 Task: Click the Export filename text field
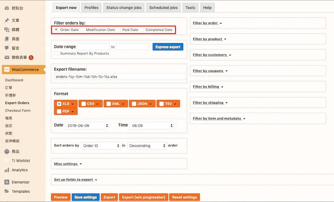pos(120,77)
